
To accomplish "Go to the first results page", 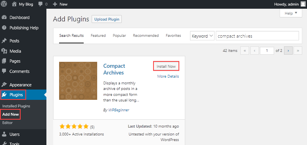I will [x=245, y=51].
